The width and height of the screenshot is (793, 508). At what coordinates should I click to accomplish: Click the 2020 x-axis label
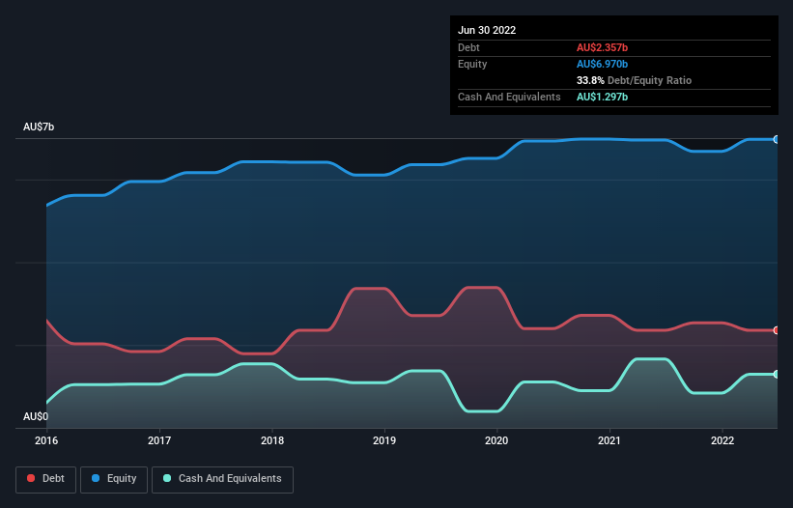(x=496, y=440)
